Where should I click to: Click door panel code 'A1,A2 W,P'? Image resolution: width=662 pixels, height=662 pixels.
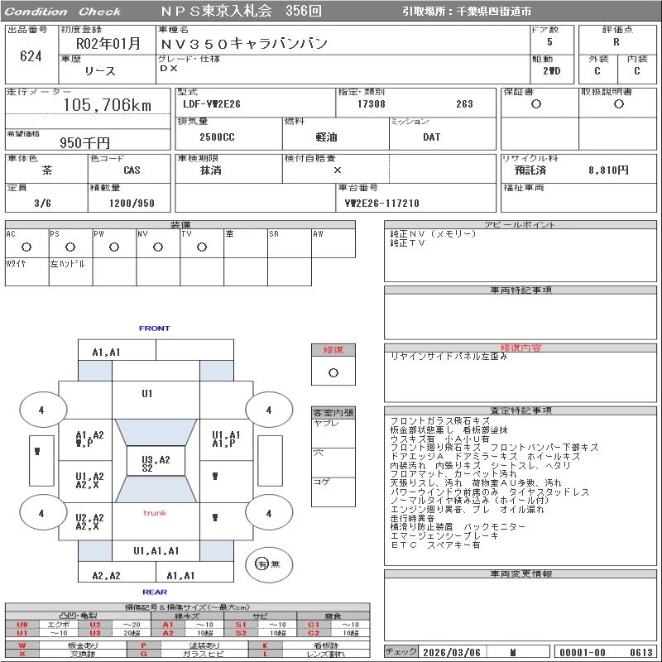point(89,439)
